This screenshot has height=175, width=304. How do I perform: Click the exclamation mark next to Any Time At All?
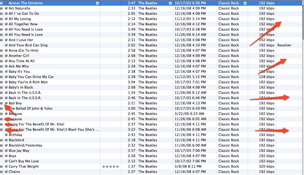click(x=1, y=61)
